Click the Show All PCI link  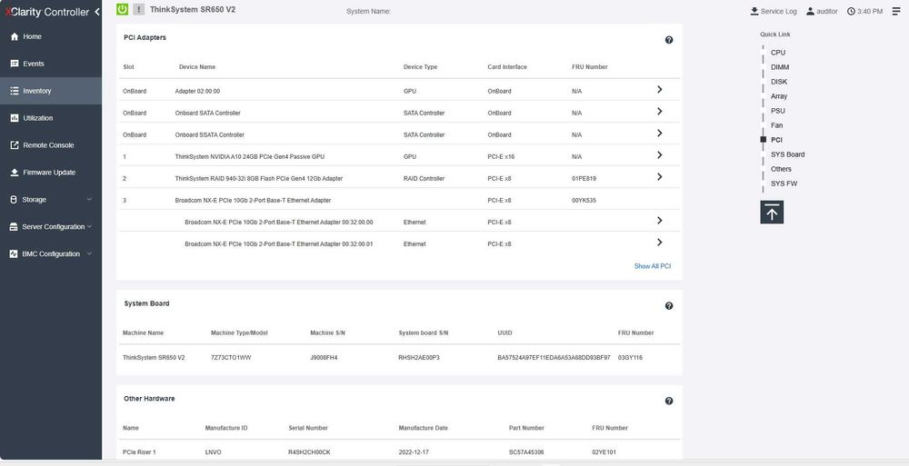coord(652,267)
